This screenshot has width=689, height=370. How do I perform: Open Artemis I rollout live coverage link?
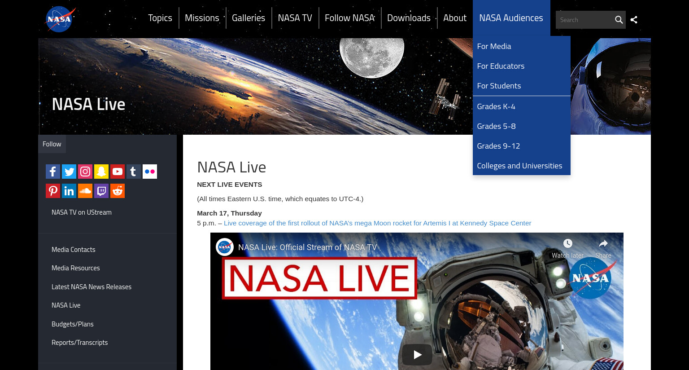click(377, 223)
